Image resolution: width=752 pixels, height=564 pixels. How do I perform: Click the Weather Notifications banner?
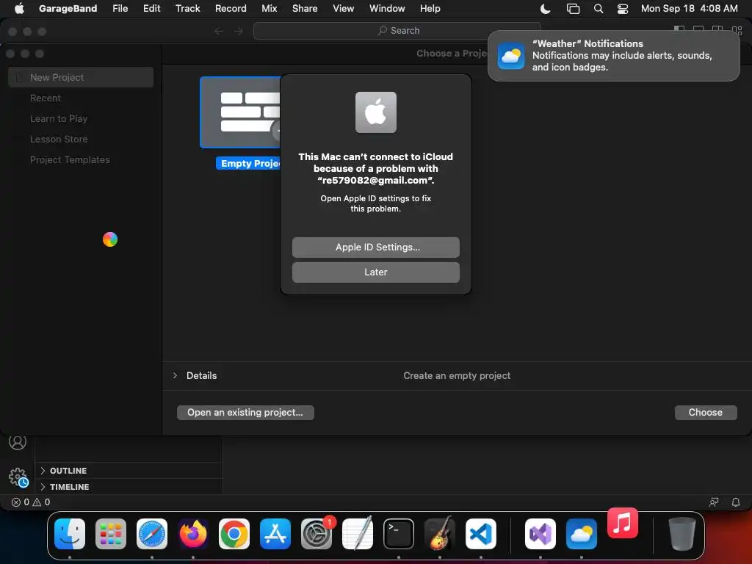(x=614, y=56)
